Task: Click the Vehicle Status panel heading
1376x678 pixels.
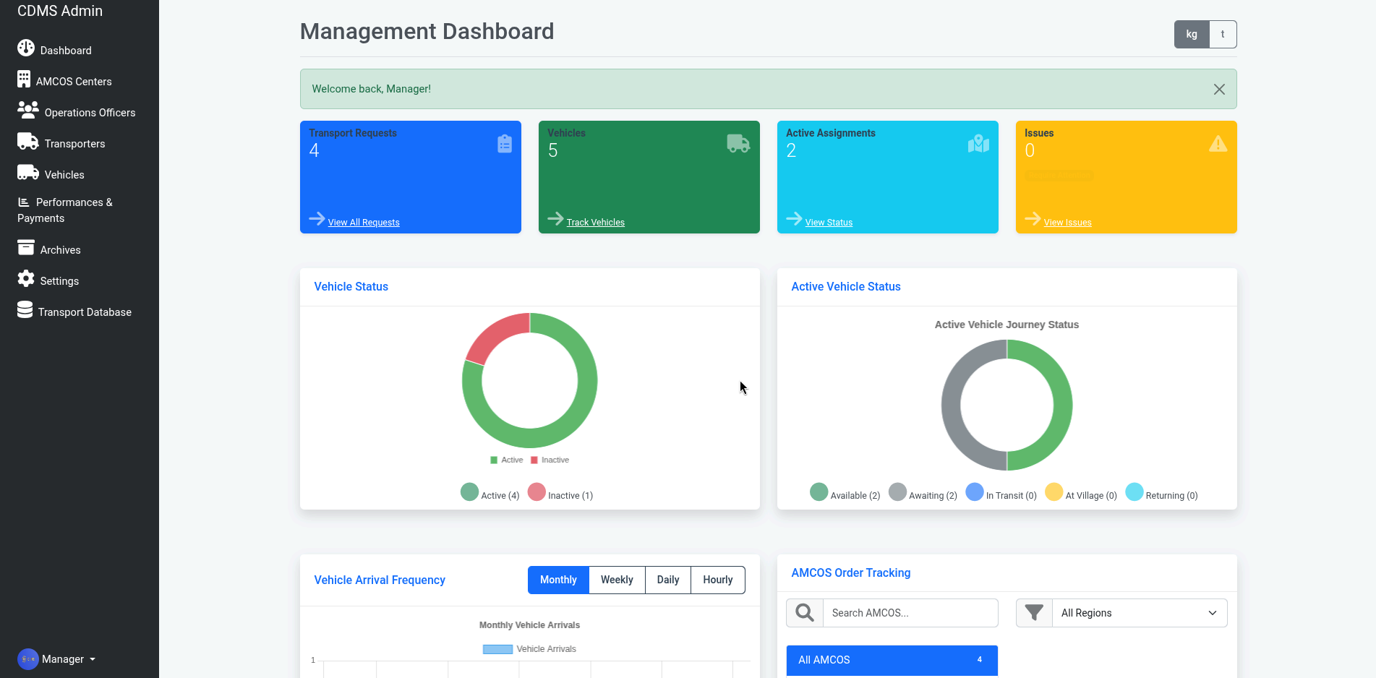Action: (x=351, y=287)
